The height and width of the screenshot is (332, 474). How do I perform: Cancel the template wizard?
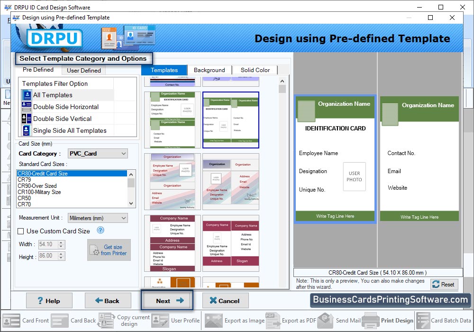coord(225,301)
